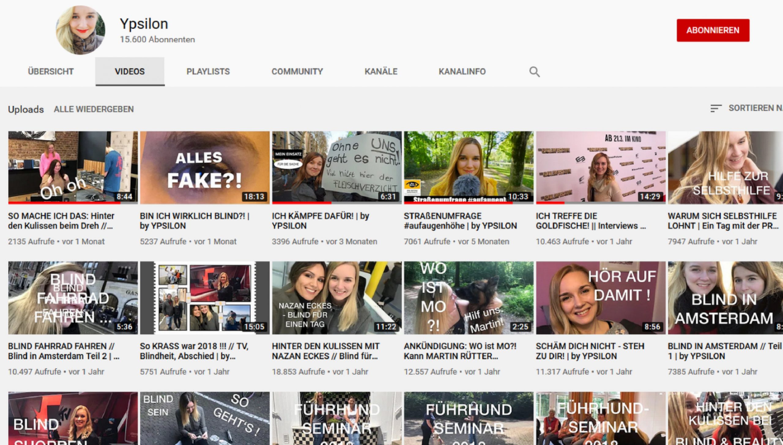Open the 'Alles Fake?!' thumbnail

coord(205,168)
